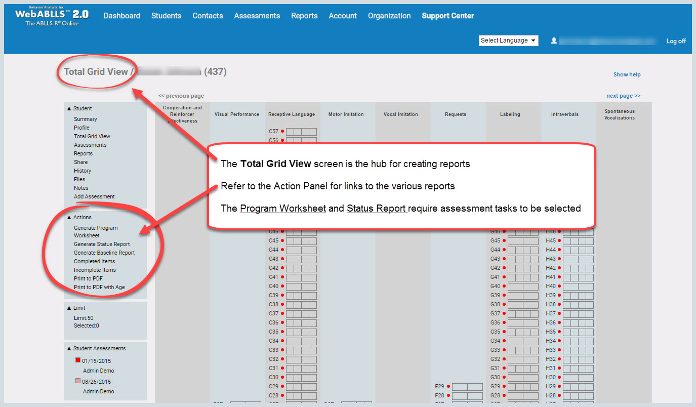Open the Reports menu in top navigation

pyautogui.click(x=304, y=16)
